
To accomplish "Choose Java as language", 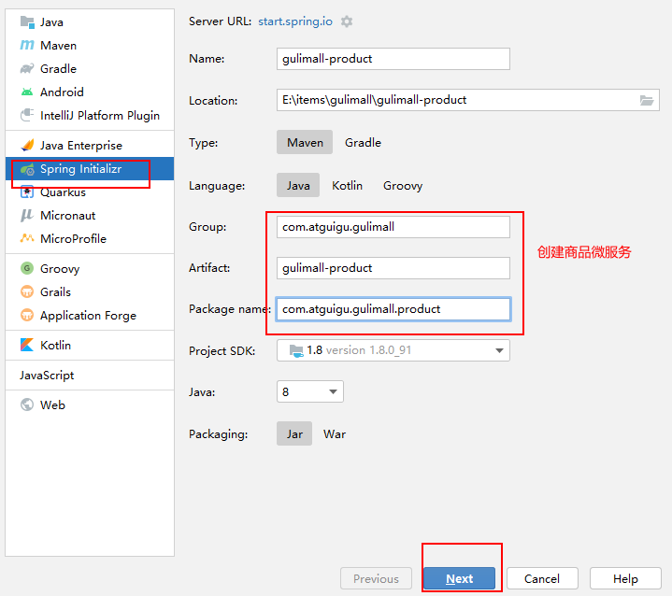I will (x=298, y=185).
